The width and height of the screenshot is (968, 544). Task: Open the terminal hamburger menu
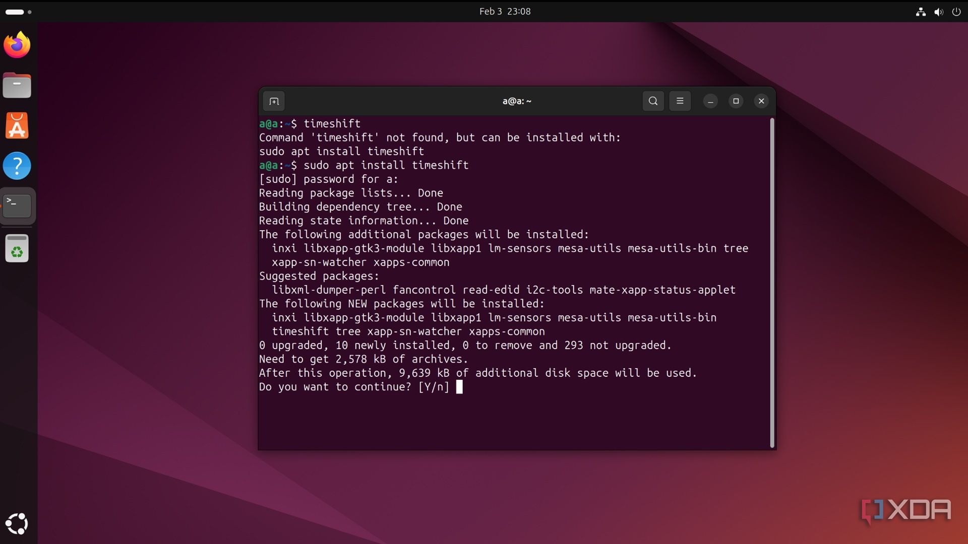click(x=680, y=101)
